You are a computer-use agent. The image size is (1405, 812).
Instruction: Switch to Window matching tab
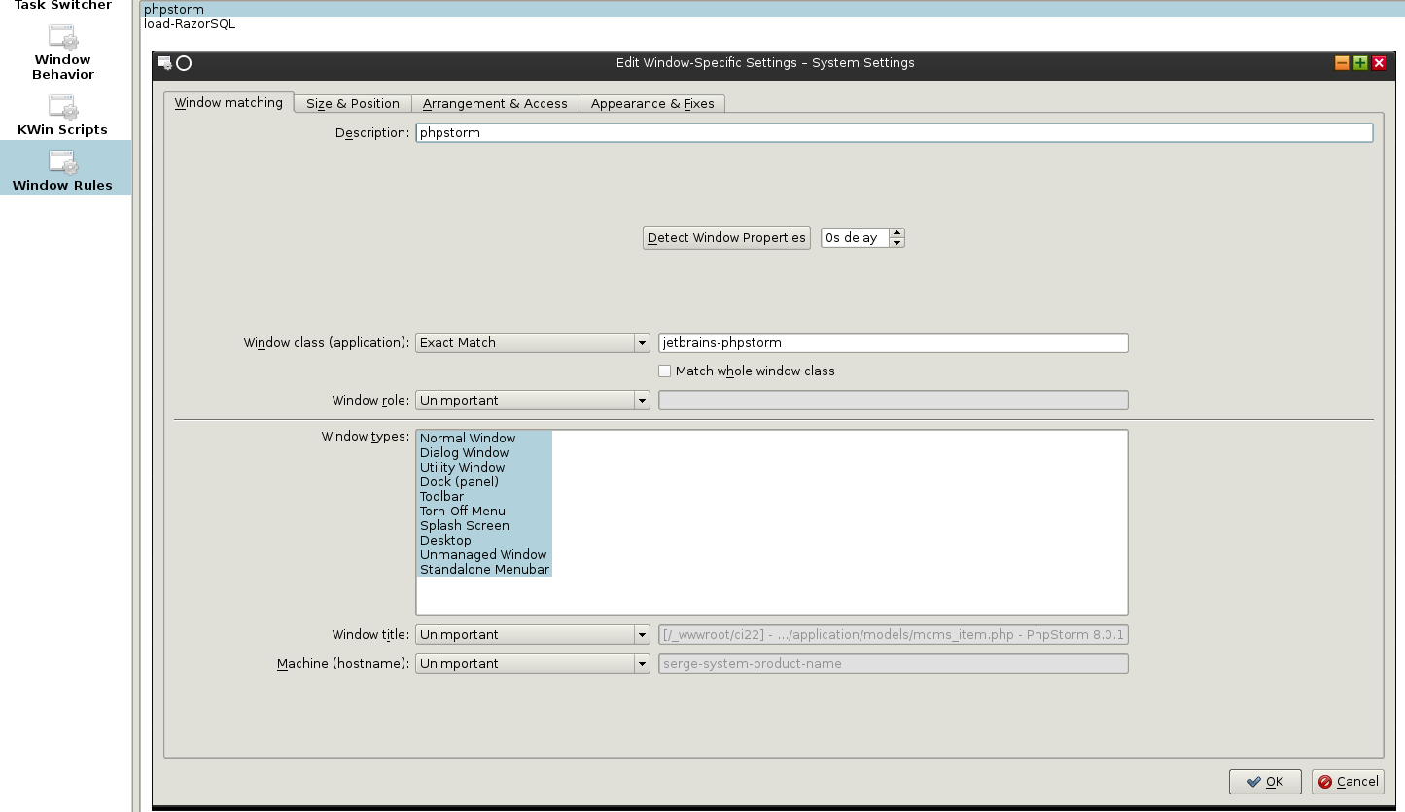click(228, 102)
